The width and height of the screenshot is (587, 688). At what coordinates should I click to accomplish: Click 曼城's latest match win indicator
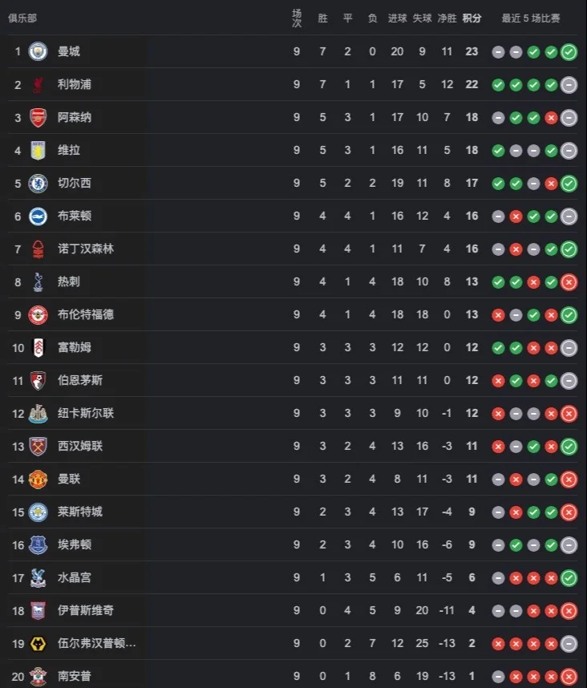coord(569,52)
